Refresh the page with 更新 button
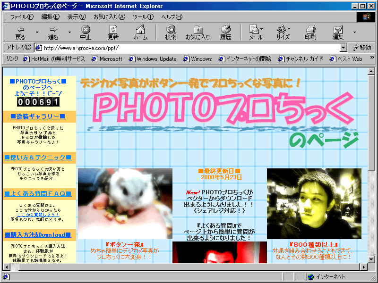 pos(113,33)
